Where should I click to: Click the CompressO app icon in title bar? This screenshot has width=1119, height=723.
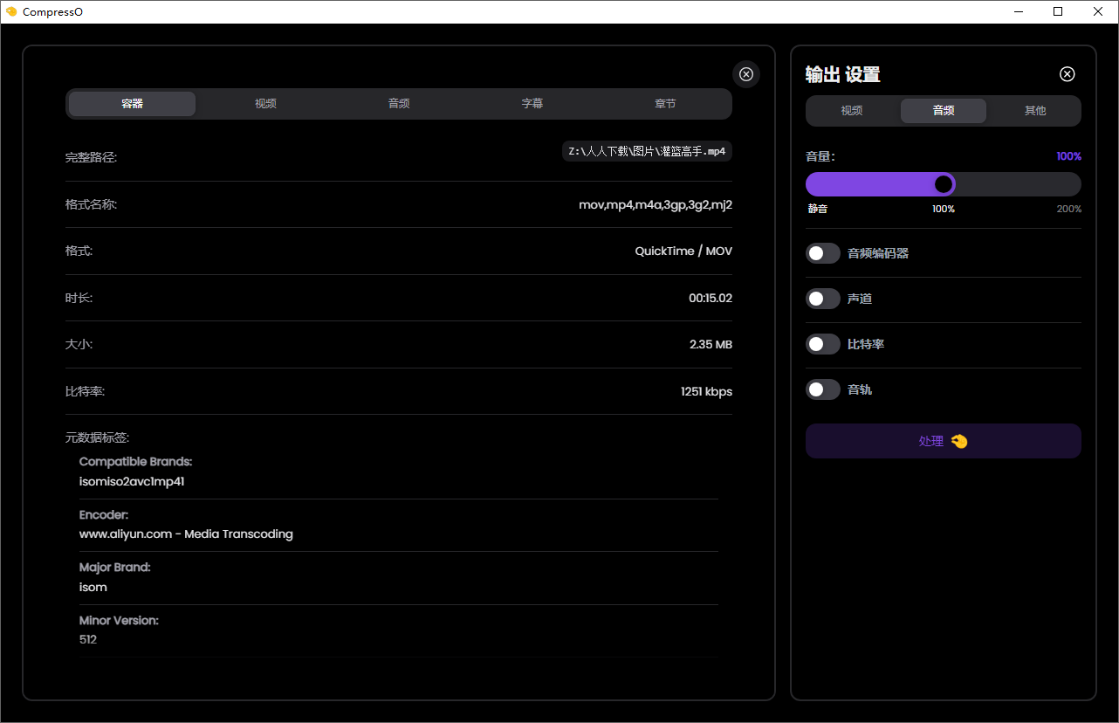tap(11, 12)
